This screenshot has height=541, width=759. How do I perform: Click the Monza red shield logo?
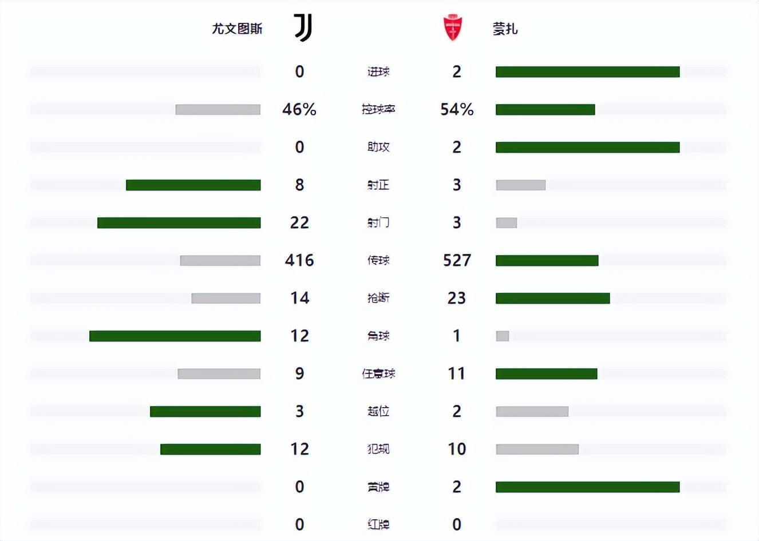click(453, 28)
